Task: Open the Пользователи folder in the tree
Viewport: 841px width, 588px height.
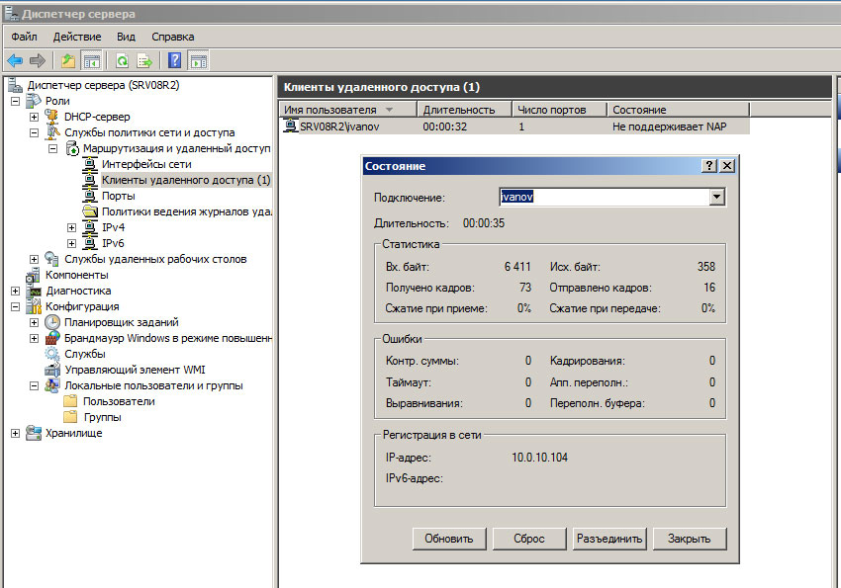Action: point(119,401)
